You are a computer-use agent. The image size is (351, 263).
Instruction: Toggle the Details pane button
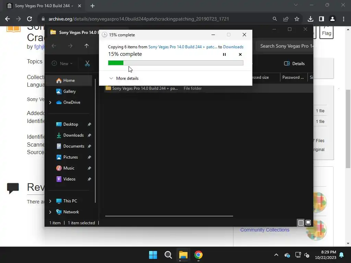click(x=294, y=63)
